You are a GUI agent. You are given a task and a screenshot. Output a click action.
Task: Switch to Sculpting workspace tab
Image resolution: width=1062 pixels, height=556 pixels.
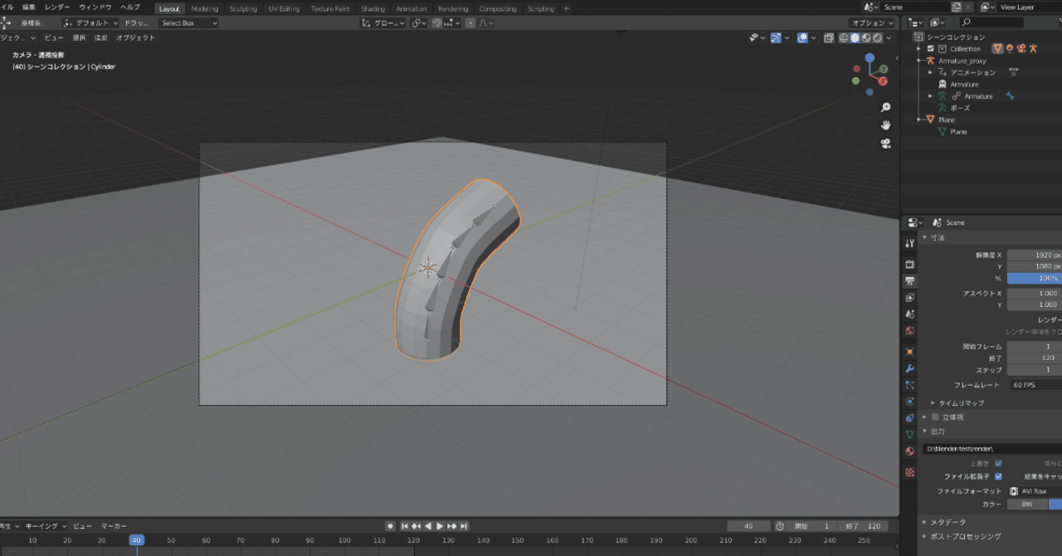(x=243, y=8)
